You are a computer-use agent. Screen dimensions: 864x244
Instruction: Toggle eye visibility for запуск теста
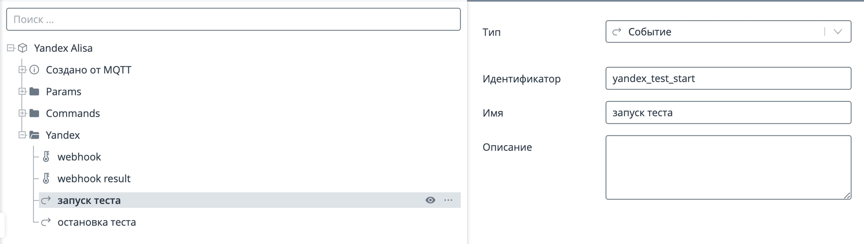[430, 200]
